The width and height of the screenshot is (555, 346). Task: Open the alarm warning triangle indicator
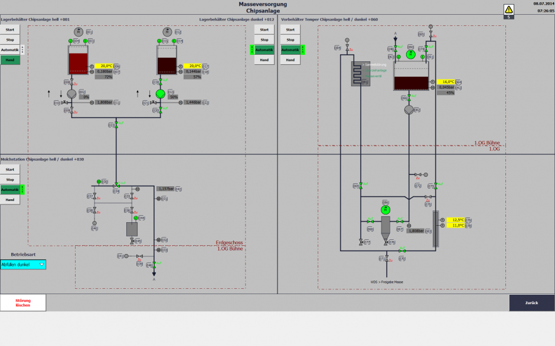[508, 9]
